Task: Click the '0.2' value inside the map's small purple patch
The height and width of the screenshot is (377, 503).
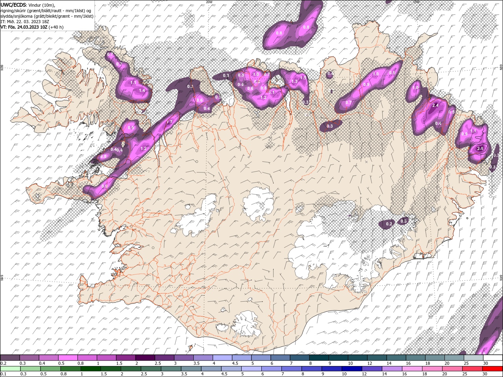Action: (389, 224)
